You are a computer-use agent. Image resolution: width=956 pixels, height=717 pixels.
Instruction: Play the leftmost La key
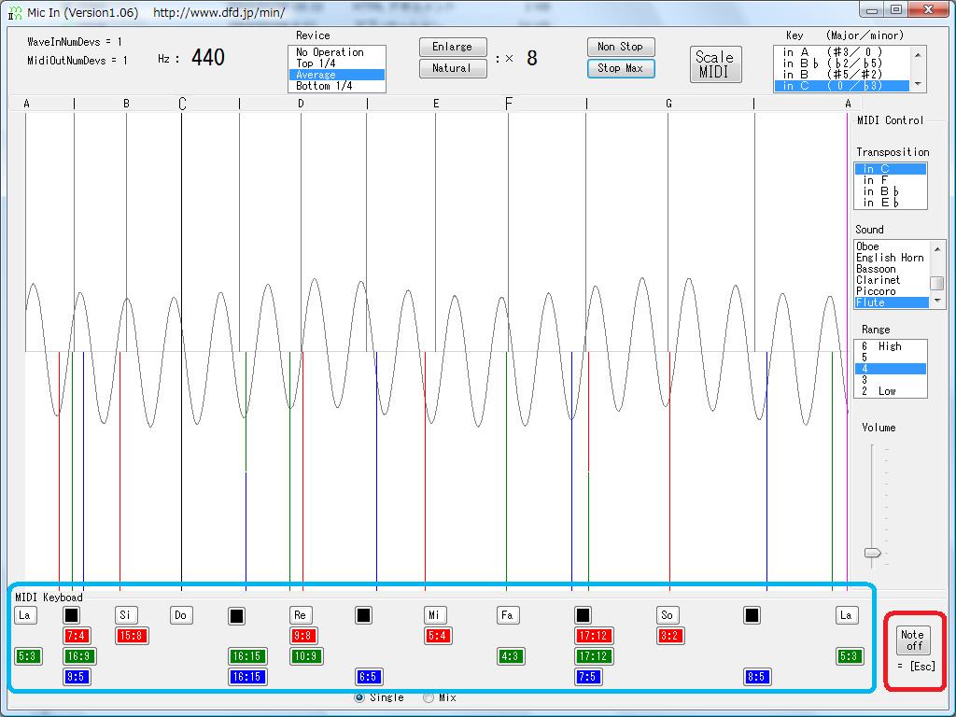25,615
